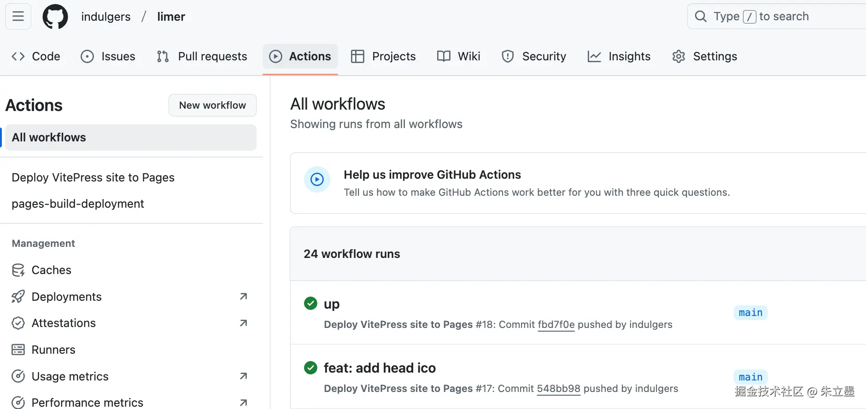
Task: Click the green success icon for 'up' run
Action: point(310,304)
